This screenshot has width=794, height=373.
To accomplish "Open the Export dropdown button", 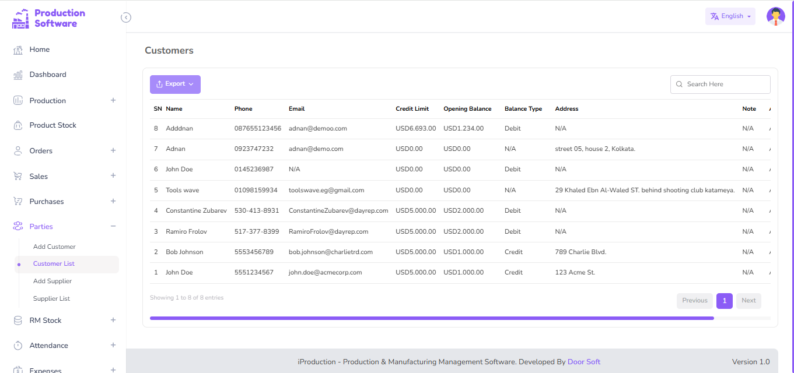I will coord(175,85).
